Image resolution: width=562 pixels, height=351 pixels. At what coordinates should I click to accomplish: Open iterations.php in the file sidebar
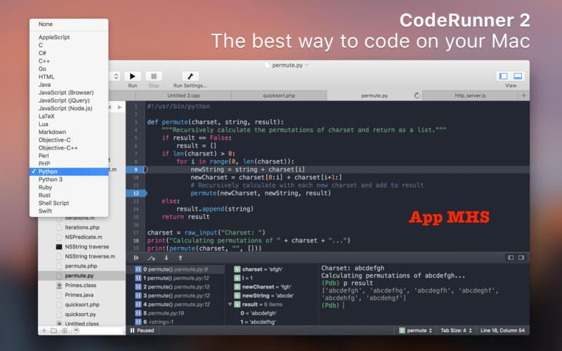click(x=81, y=227)
